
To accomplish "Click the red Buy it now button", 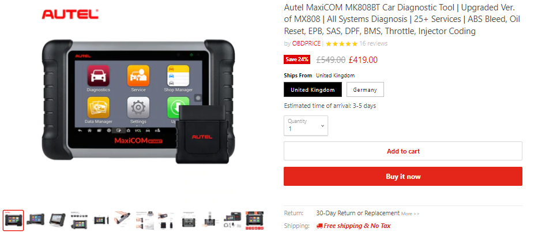I will click(403, 177).
